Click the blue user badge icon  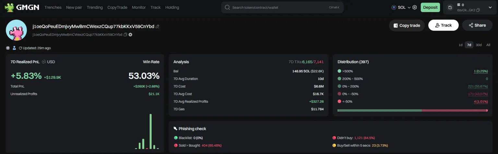pyautogui.click(x=14, y=48)
